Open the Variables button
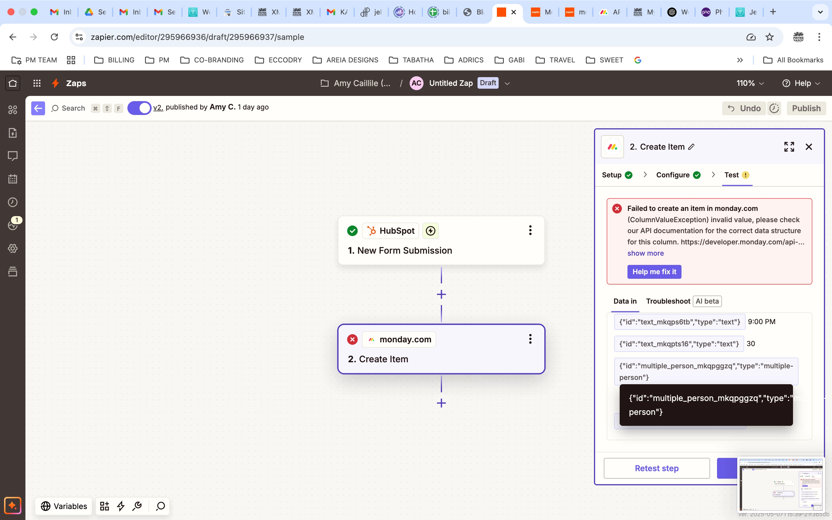 (x=64, y=506)
